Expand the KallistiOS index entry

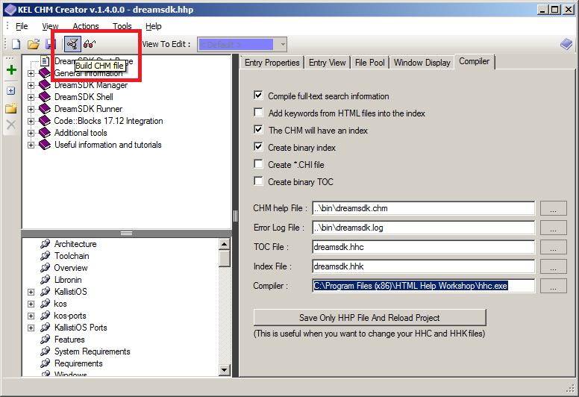point(31,292)
